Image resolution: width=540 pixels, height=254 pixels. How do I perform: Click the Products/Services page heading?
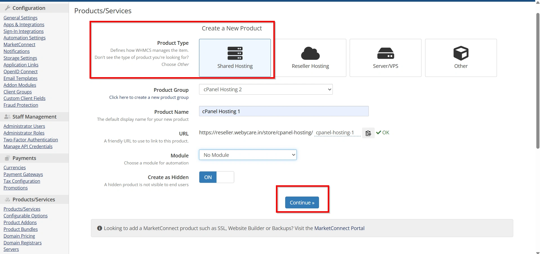coord(103,11)
